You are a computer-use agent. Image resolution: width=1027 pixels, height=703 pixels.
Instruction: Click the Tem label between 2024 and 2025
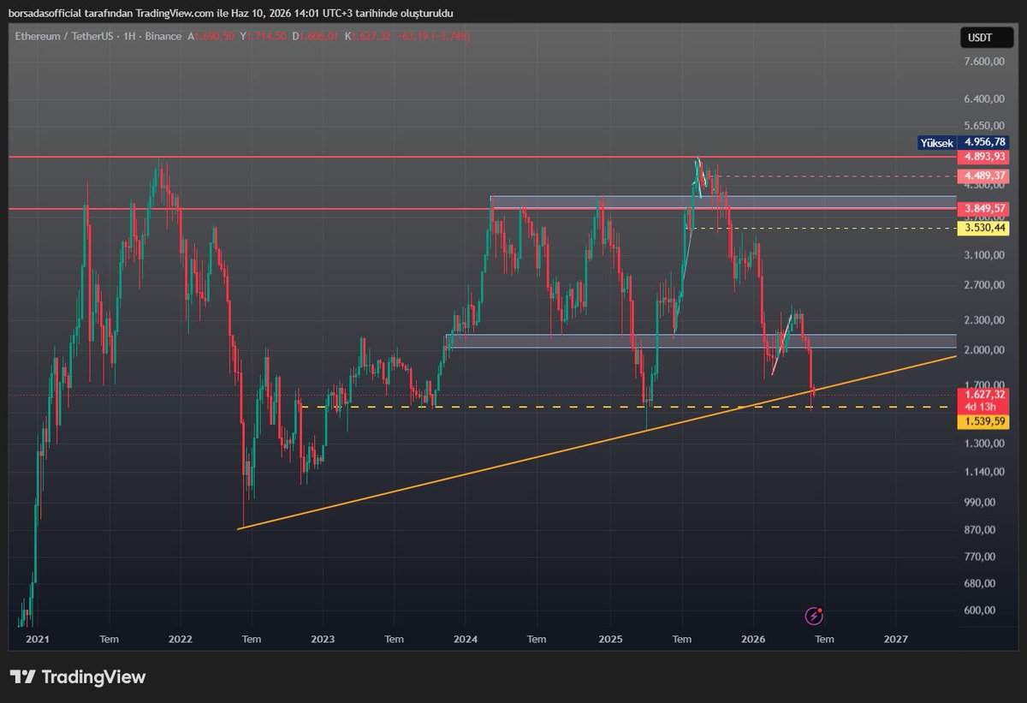[x=537, y=639]
